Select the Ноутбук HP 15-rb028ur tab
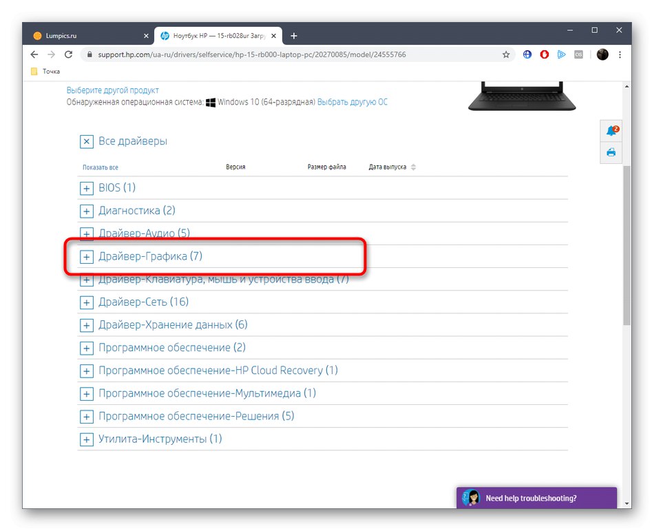The width and height of the screenshot is (654, 531). (x=218, y=36)
